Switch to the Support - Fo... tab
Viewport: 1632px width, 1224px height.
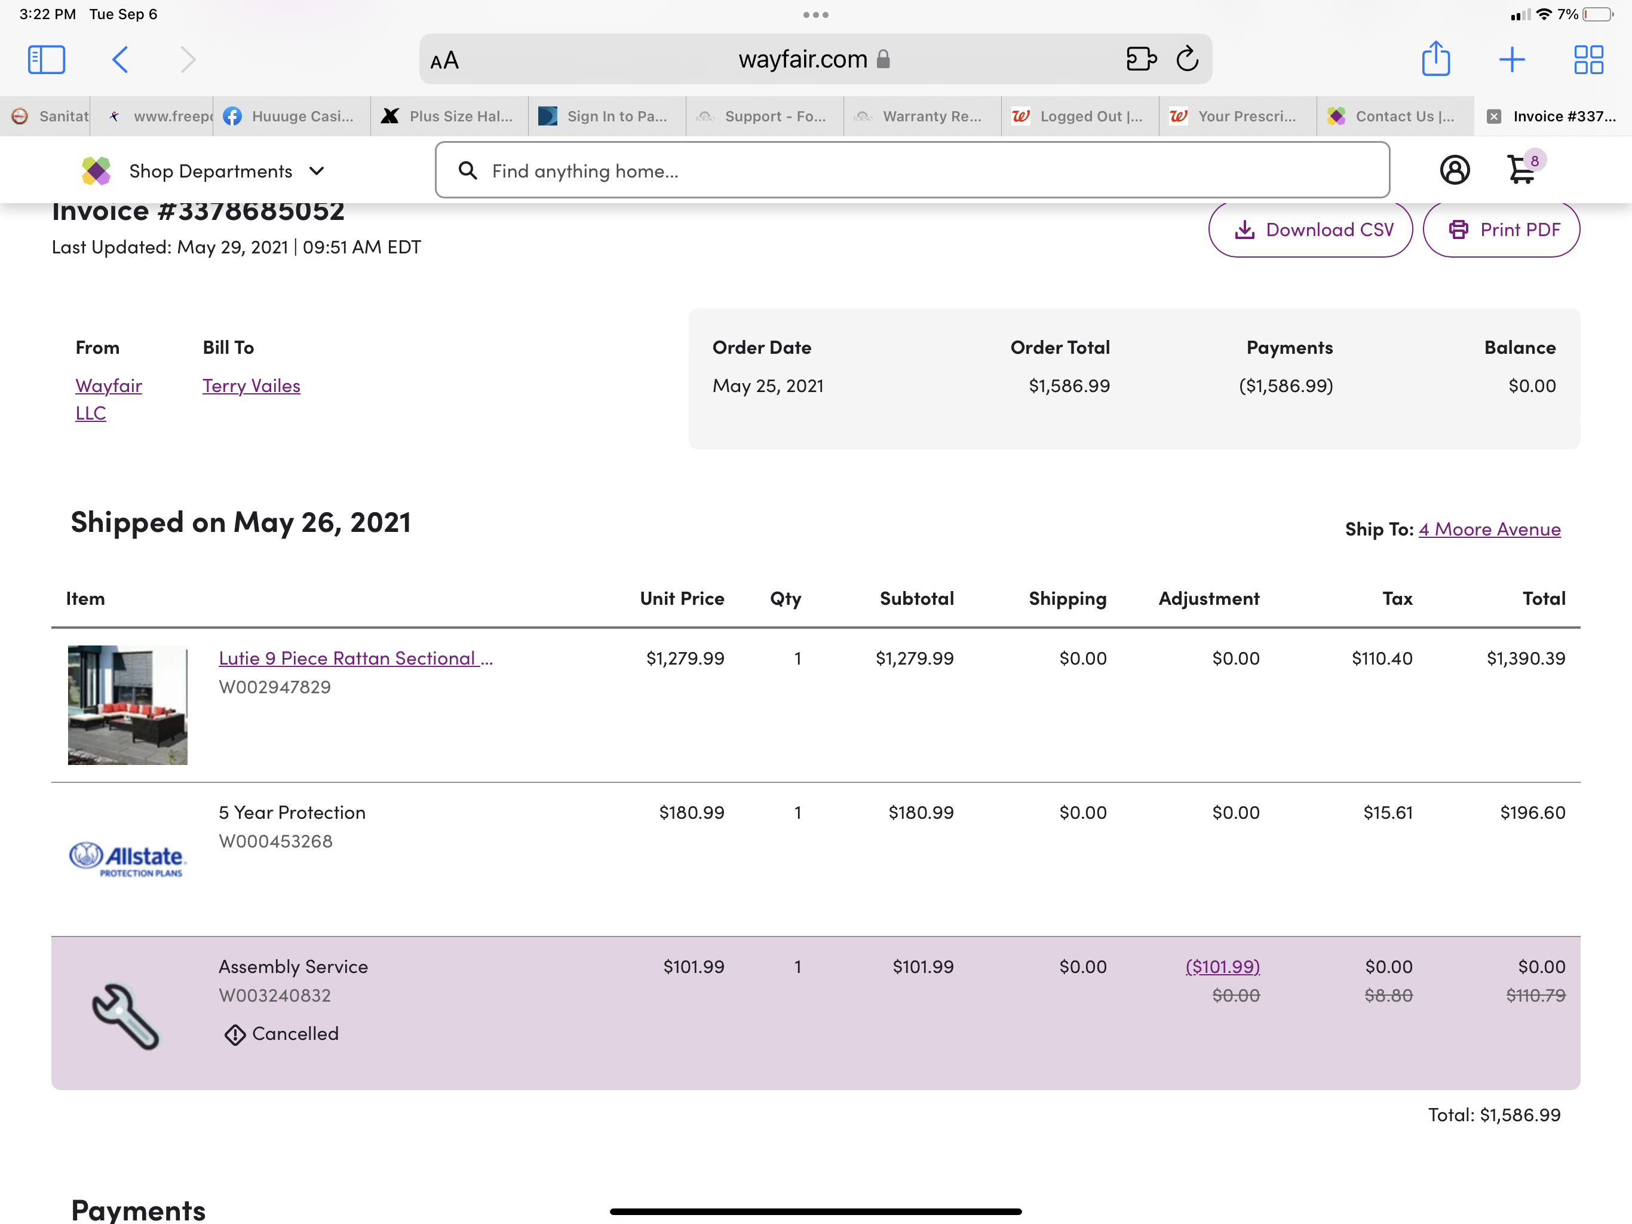[765, 116]
